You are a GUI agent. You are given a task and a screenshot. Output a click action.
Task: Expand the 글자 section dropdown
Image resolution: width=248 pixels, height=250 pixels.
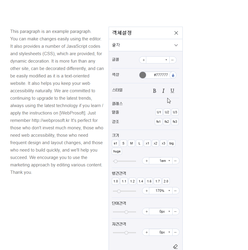coord(176,45)
